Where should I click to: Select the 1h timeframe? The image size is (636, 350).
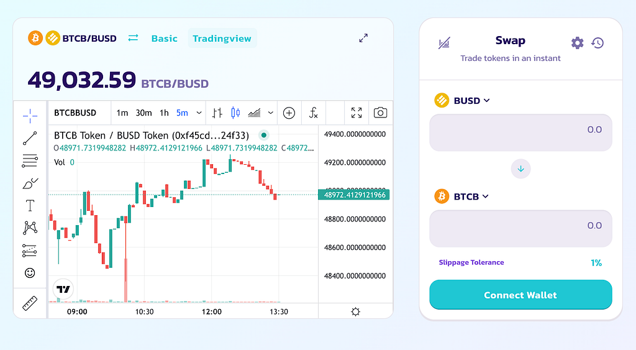point(164,113)
